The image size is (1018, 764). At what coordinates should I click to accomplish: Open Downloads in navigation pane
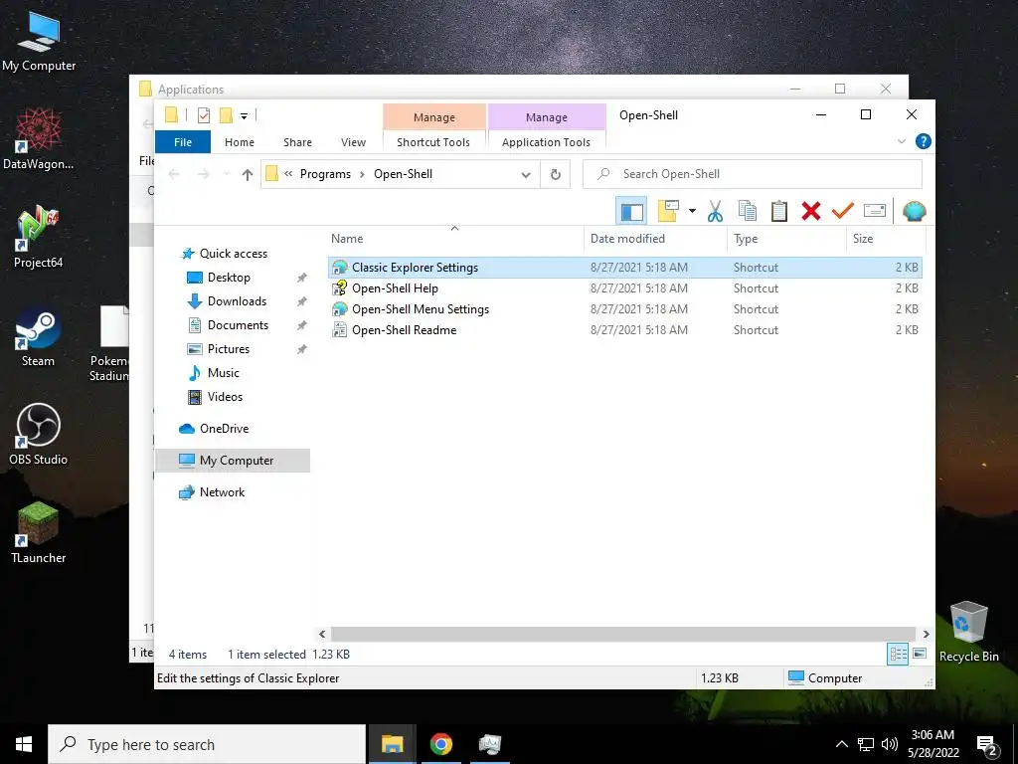(237, 301)
